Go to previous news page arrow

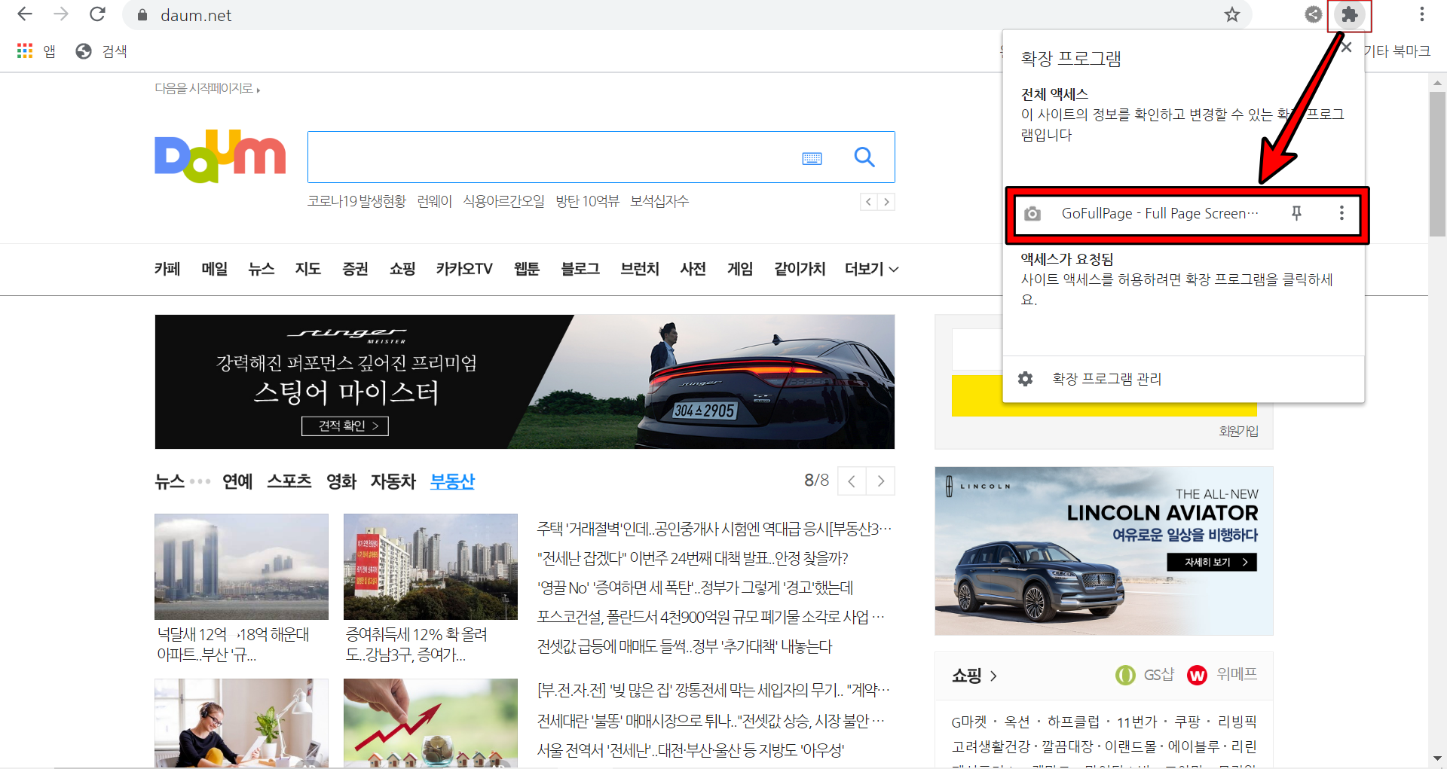[x=852, y=481]
